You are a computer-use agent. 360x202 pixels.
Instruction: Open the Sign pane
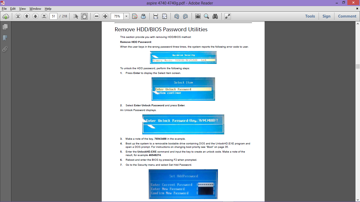pyautogui.click(x=327, y=16)
